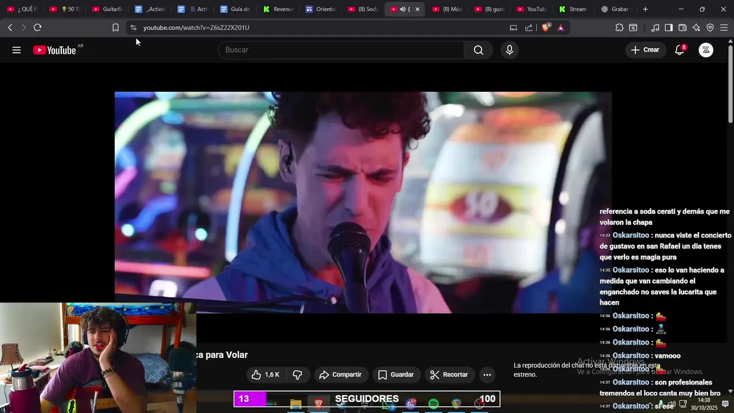Screen dimensions: 734x413
Task: Toggle the browser sidebar panel
Action: click(669, 28)
